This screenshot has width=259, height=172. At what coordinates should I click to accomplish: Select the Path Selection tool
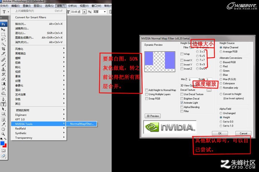(x=3, y=109)
